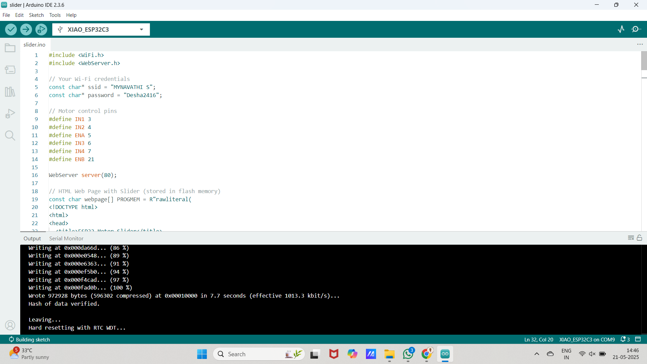Click the Building sketch status indicator

[x=30, y=339]
